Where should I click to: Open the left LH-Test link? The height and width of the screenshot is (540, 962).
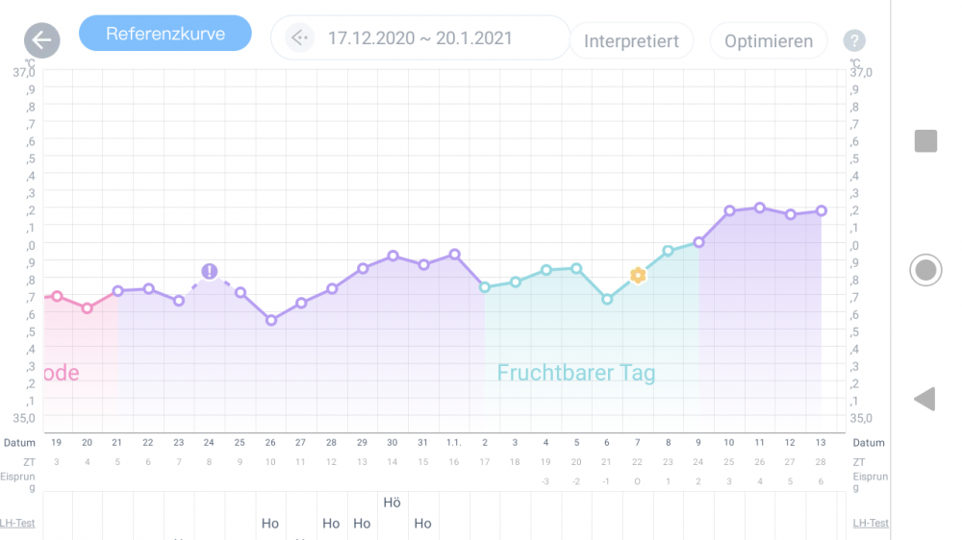pyautogui.click(x=17, y=523)
